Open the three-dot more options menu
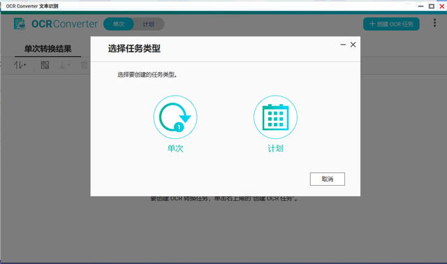The width and height of the screenshot is (447, 264). pyautogui.click(x=434, y=23)
